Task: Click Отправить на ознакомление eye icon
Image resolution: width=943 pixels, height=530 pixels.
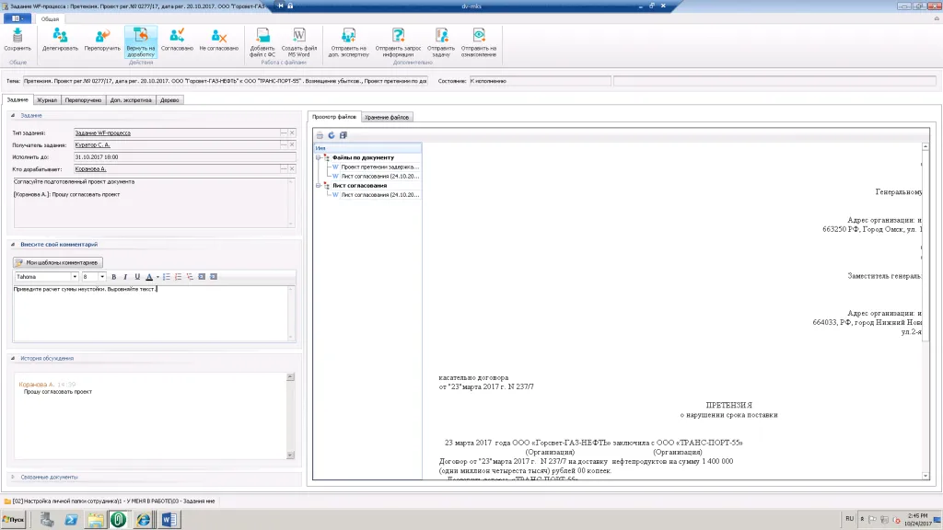Action: pyautogui.click(x=479, y=39)
